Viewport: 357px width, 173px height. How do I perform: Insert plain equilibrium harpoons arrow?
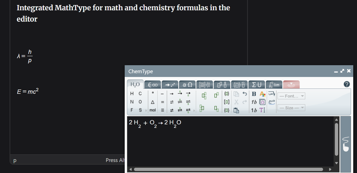[172, 102]
